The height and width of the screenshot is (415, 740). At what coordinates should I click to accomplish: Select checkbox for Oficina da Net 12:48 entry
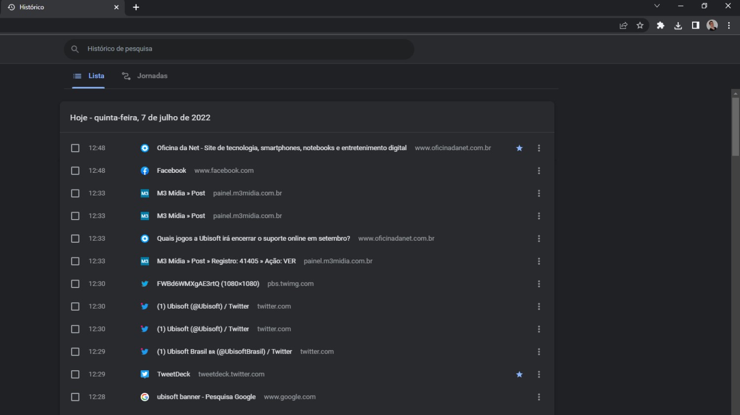pos(75,148)
